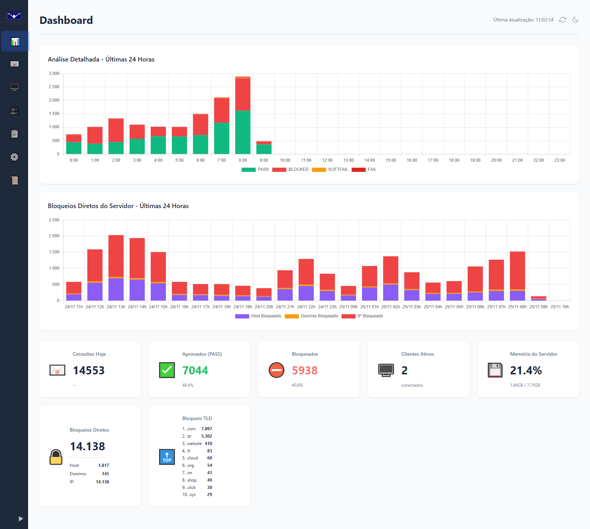Screen dimensions: 590x529
Task: Expand the sidebar with arrow button
Action: [21, 518]
